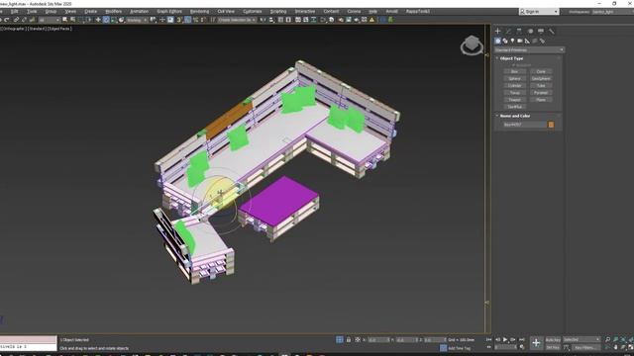Select the Geometry category icon
Screen dimensions: 634x356
[x=497, y=41]
